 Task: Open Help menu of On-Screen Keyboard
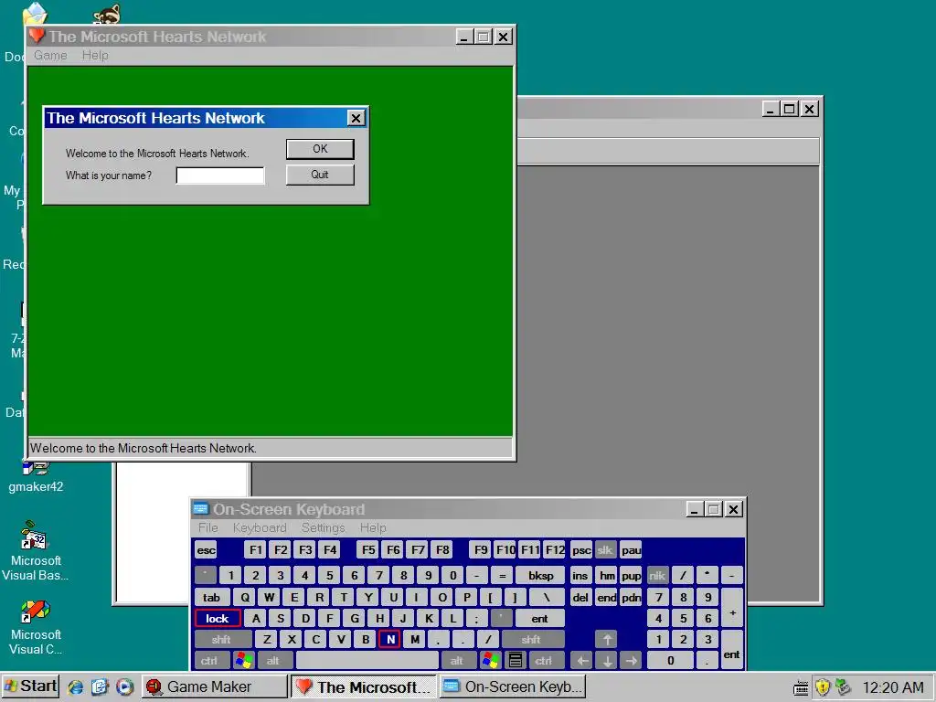point(373,527)
